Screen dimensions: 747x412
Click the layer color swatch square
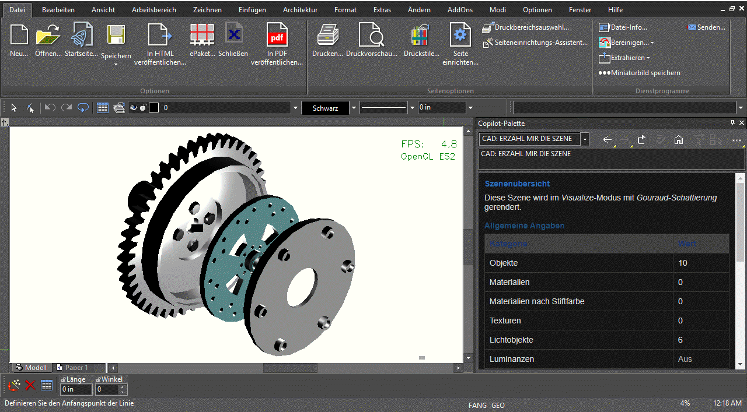pos(154,108)
